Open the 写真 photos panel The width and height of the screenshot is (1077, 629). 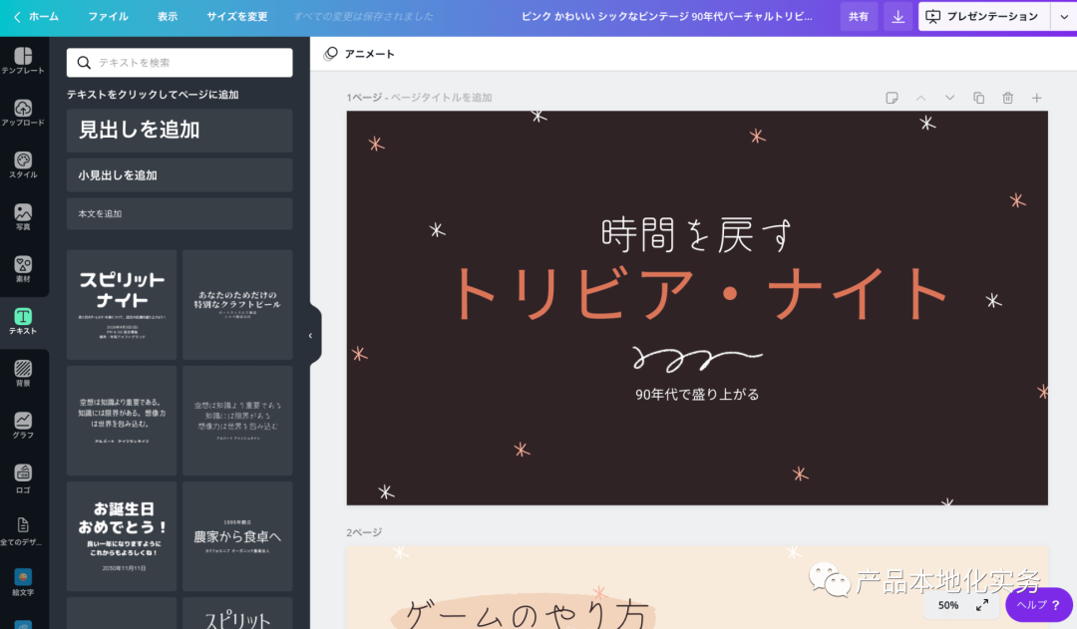pyautogui.click(x=23, y=216)
